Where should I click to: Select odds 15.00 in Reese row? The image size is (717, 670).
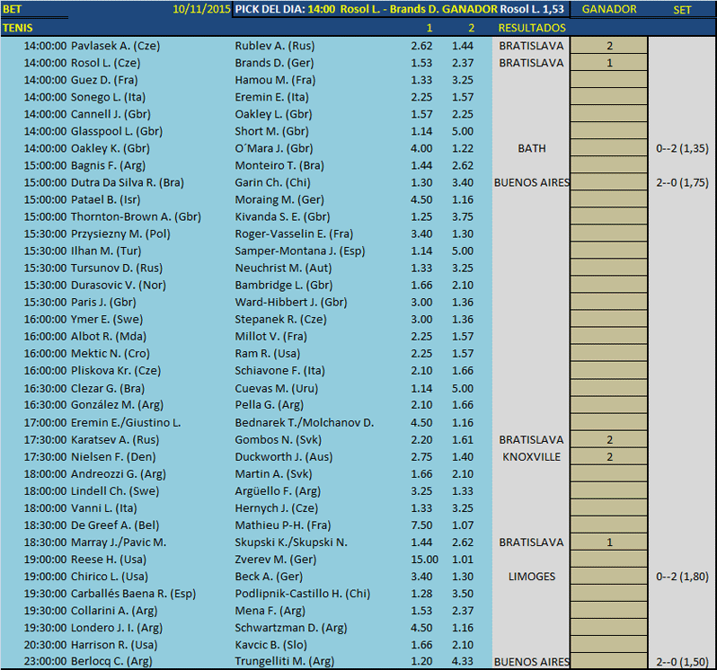424,560
